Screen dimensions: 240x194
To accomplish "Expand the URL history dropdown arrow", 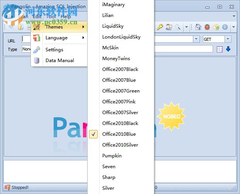I will coord(196,39).
